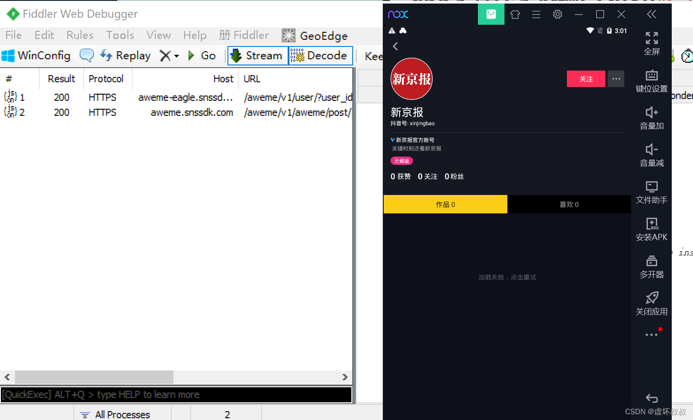693x420 pixels.
Task: Expand the Remove dropdown arrow
Action: [x=177, y=56]
